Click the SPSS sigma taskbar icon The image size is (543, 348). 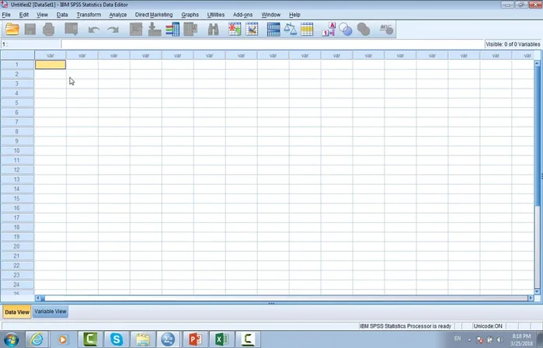pyautogui.click(x=168, y=339)
